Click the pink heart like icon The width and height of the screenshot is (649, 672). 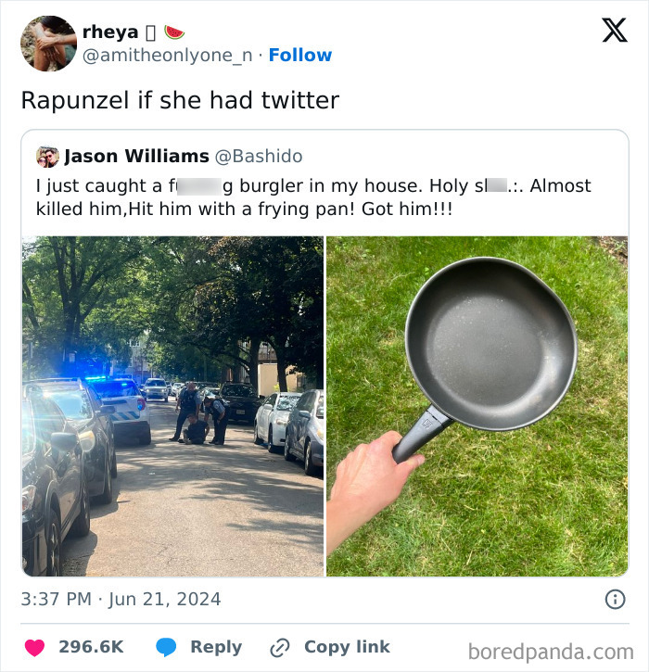34,647
